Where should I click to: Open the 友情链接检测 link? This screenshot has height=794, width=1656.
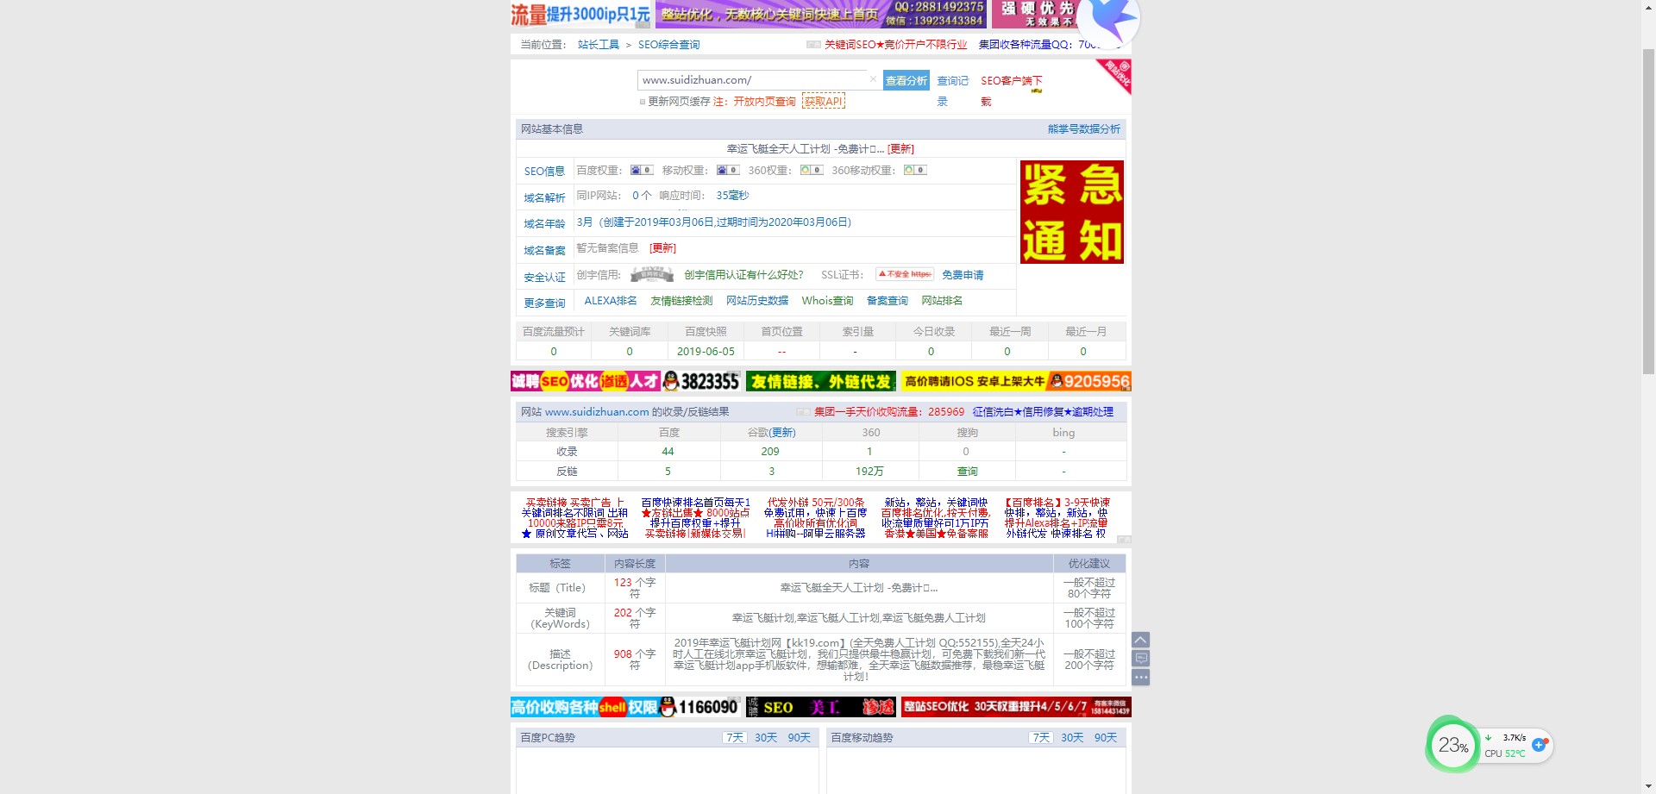pyautogui.click(x=681, y=300)
